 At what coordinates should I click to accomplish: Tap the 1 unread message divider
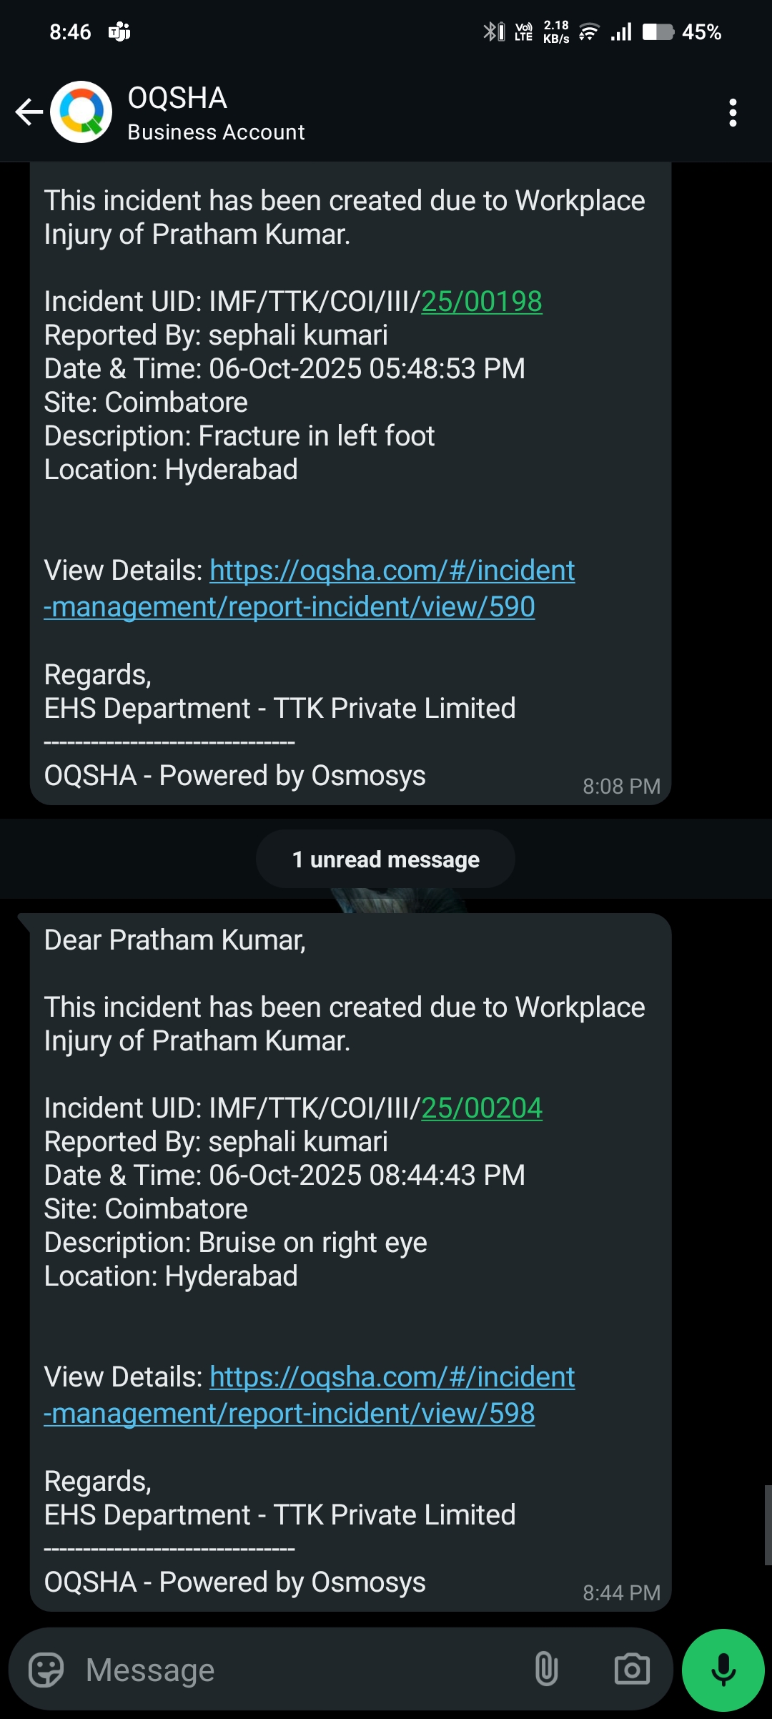coord(386,859)
